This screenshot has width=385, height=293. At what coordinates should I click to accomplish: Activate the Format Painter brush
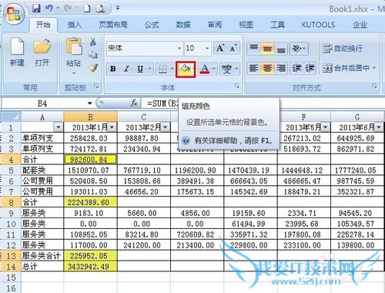[93, 68]
